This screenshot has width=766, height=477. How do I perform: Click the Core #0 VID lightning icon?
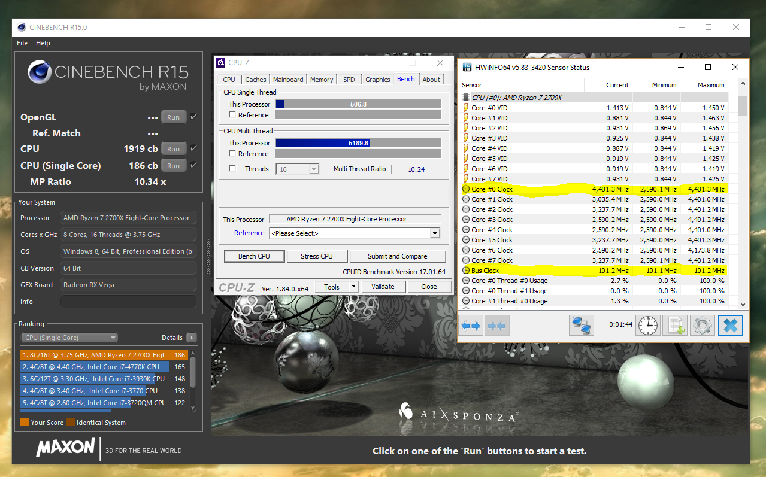pos(466,108)
